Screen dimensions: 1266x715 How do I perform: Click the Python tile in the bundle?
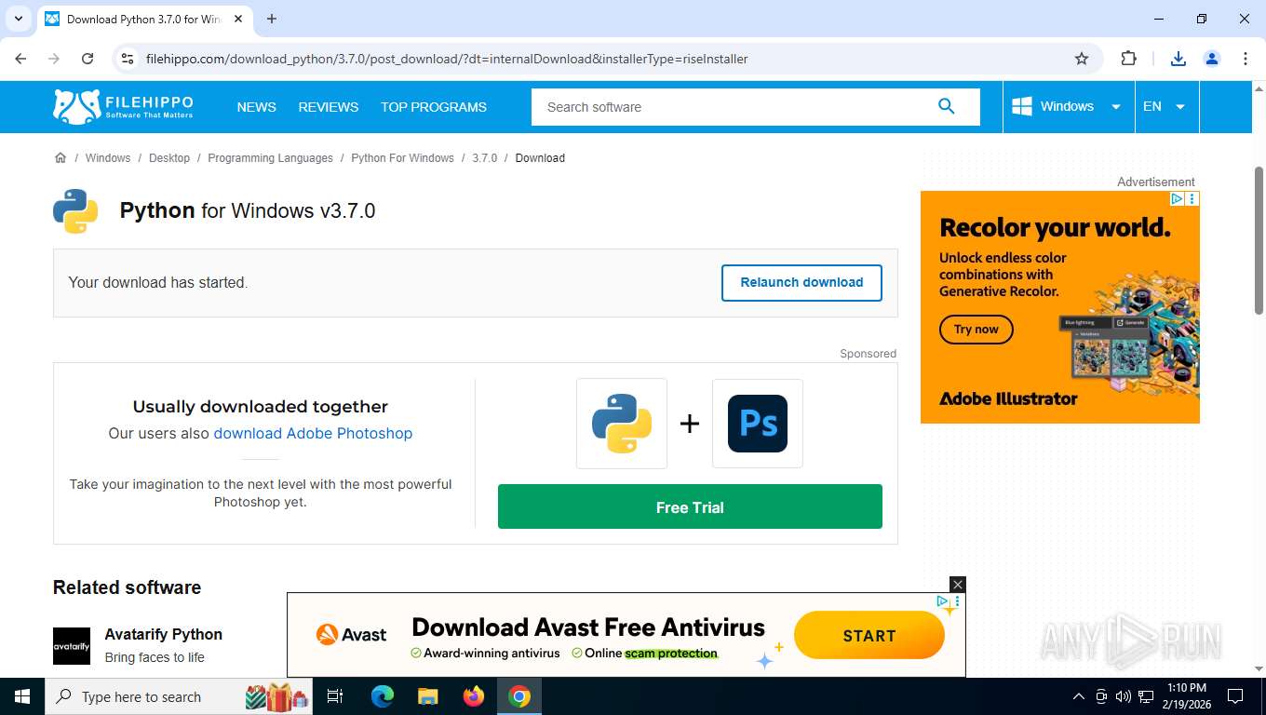pyautogui.click(x=622, y=424)
